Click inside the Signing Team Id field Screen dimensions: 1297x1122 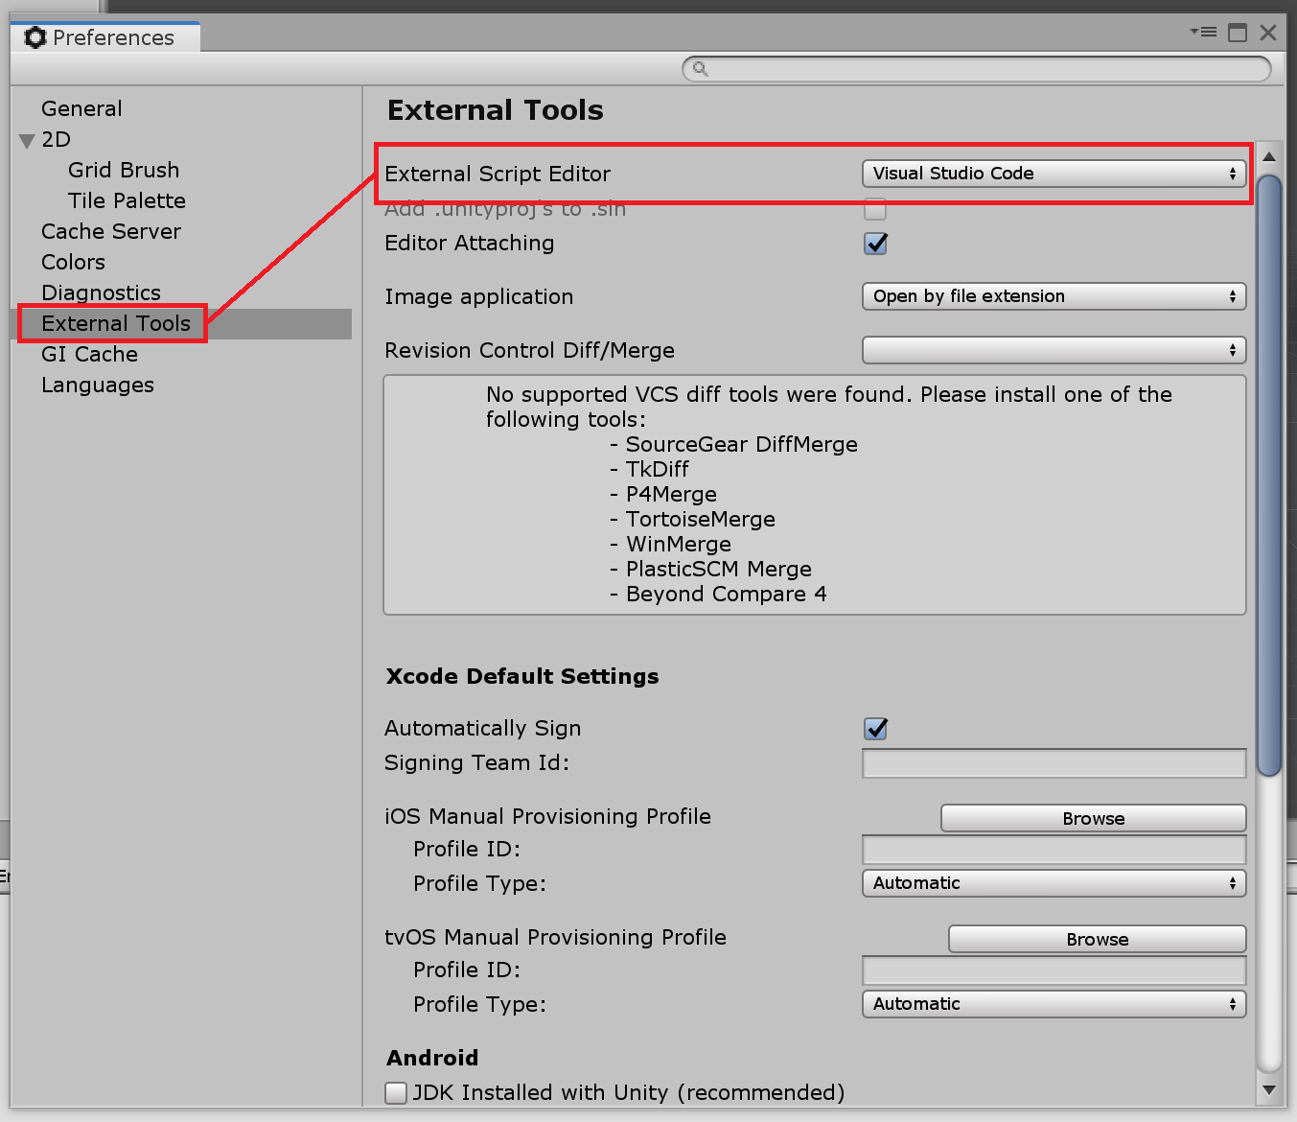click(x=1053, y=763)
